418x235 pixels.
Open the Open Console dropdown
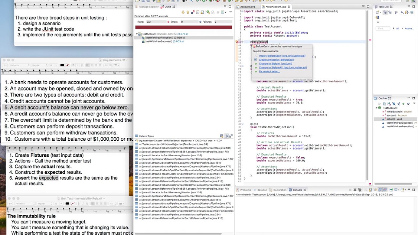pos(405,190)
